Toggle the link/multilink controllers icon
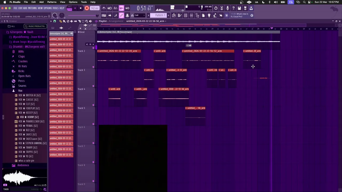The image size is (342, 192). coord(121,15)
